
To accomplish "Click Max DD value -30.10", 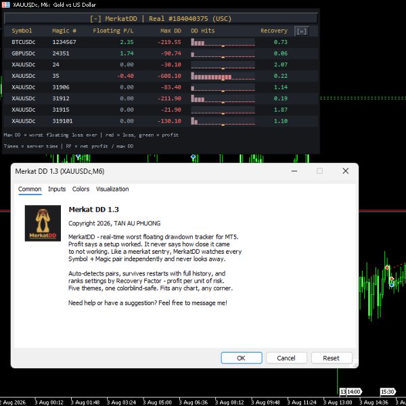I will (171, 64).
